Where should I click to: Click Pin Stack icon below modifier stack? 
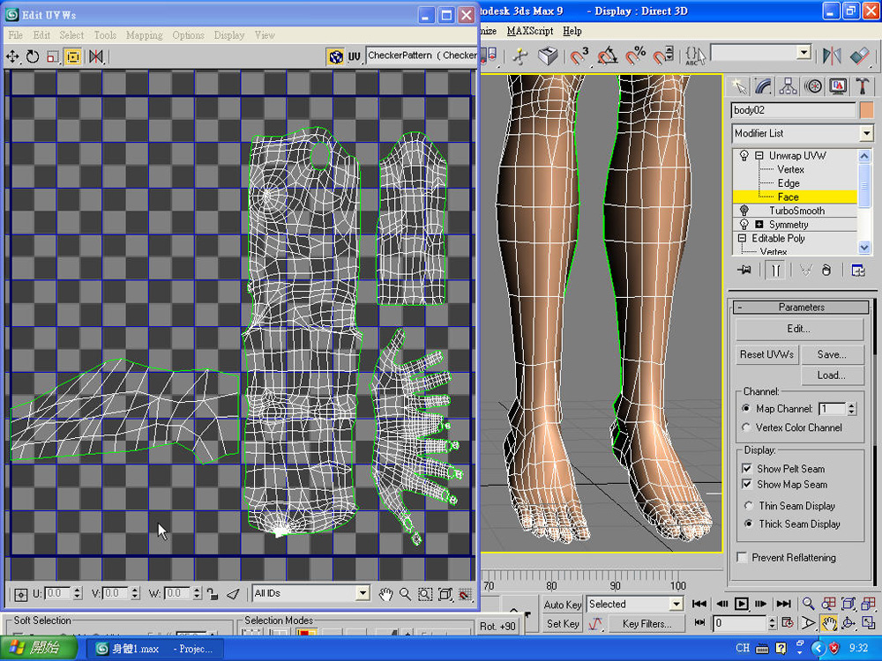coord(744,271)
